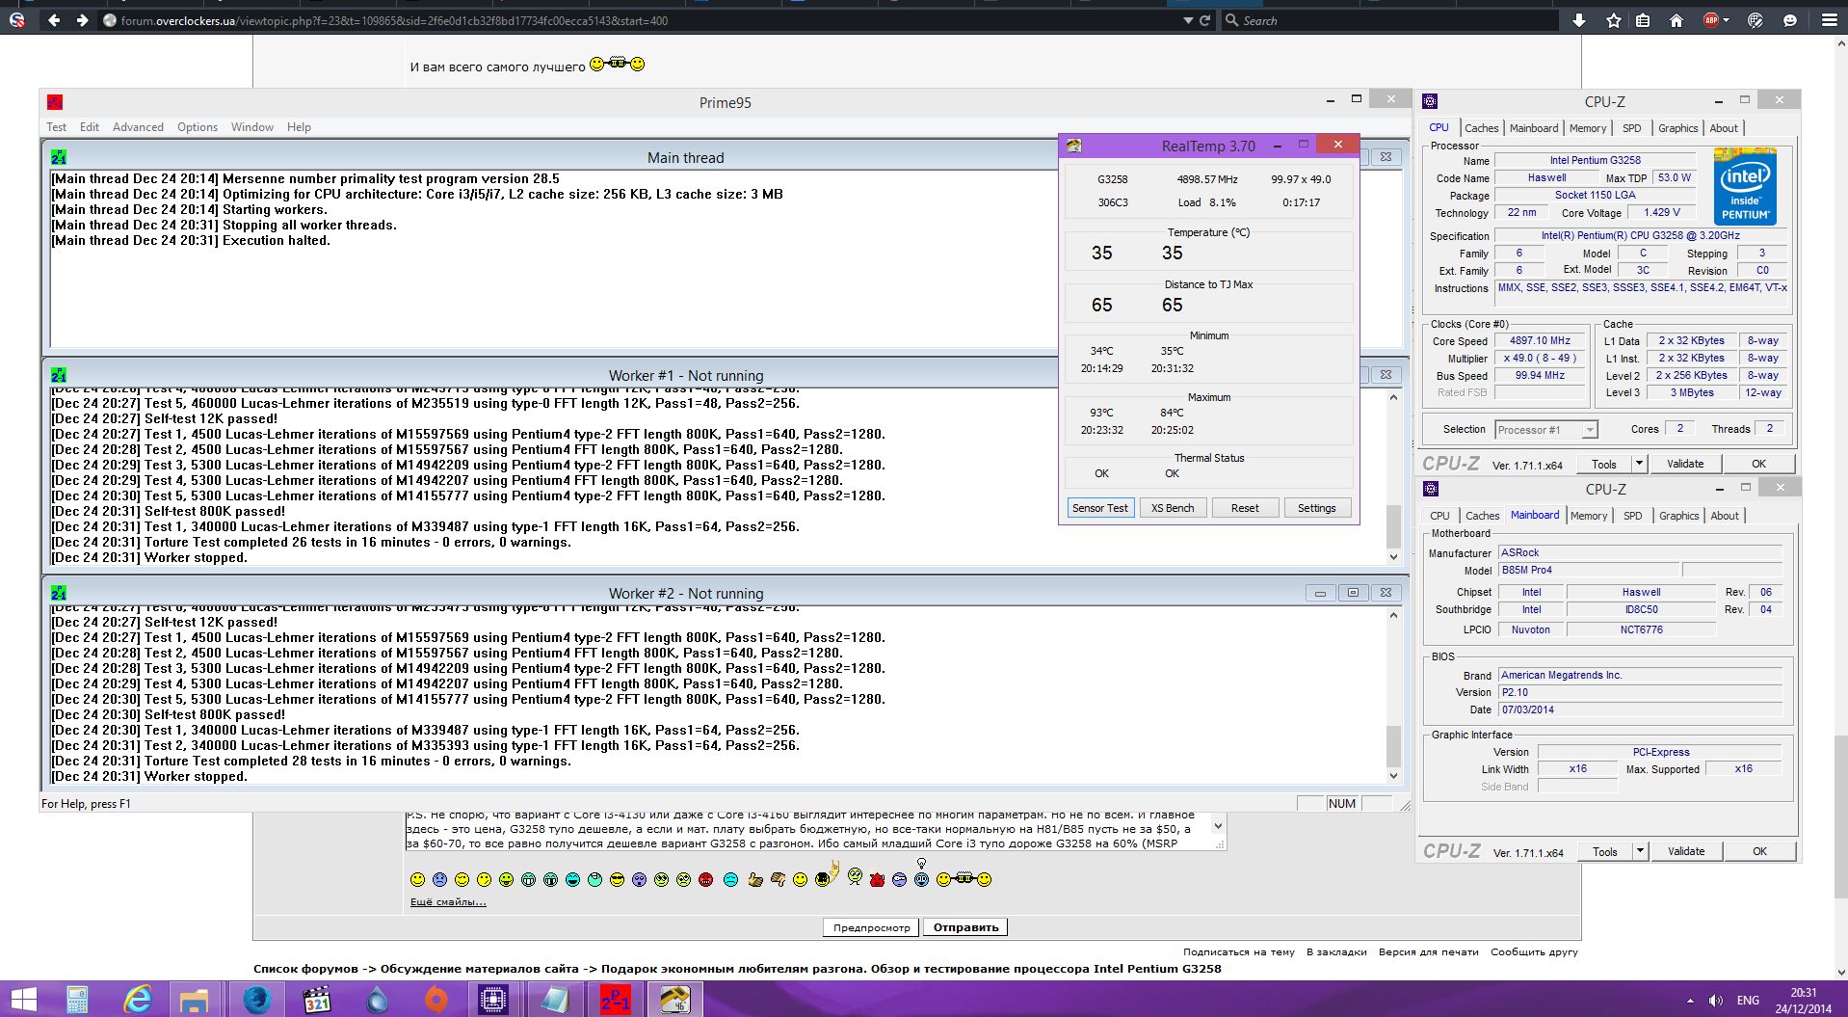
Task: Open File Explorer on the taskbar
Action: click(195, 999)
